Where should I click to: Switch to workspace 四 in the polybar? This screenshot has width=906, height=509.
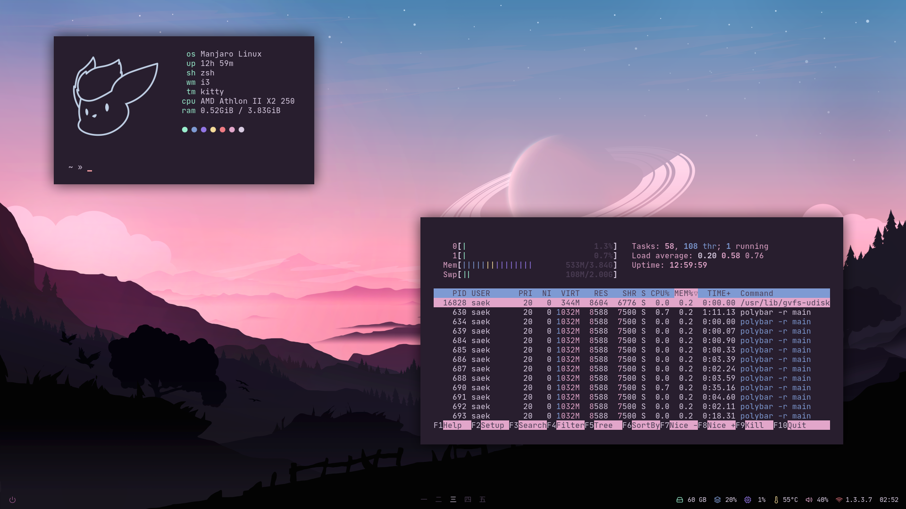click(468, 500)
